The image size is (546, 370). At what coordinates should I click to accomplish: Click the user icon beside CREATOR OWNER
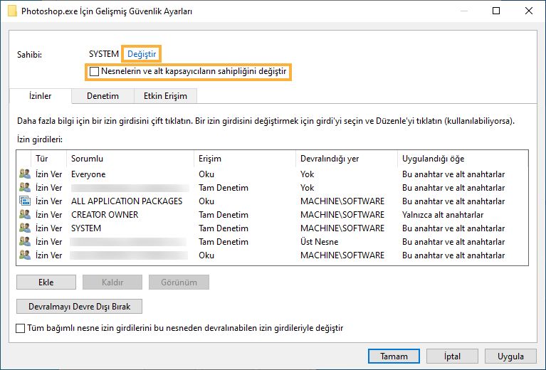pyautogui.click(x=25, y=214)
